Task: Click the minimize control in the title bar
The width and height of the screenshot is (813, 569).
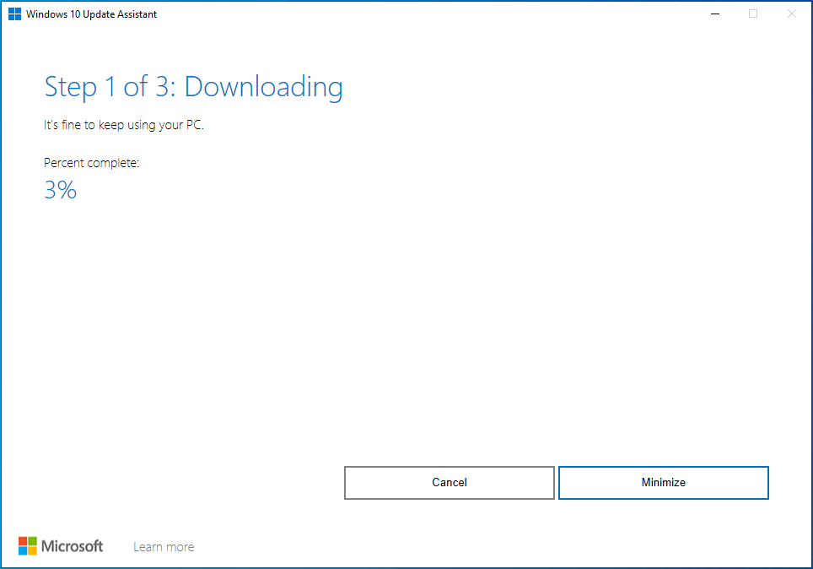Action: pyautogui.click(x=713, y=14)
